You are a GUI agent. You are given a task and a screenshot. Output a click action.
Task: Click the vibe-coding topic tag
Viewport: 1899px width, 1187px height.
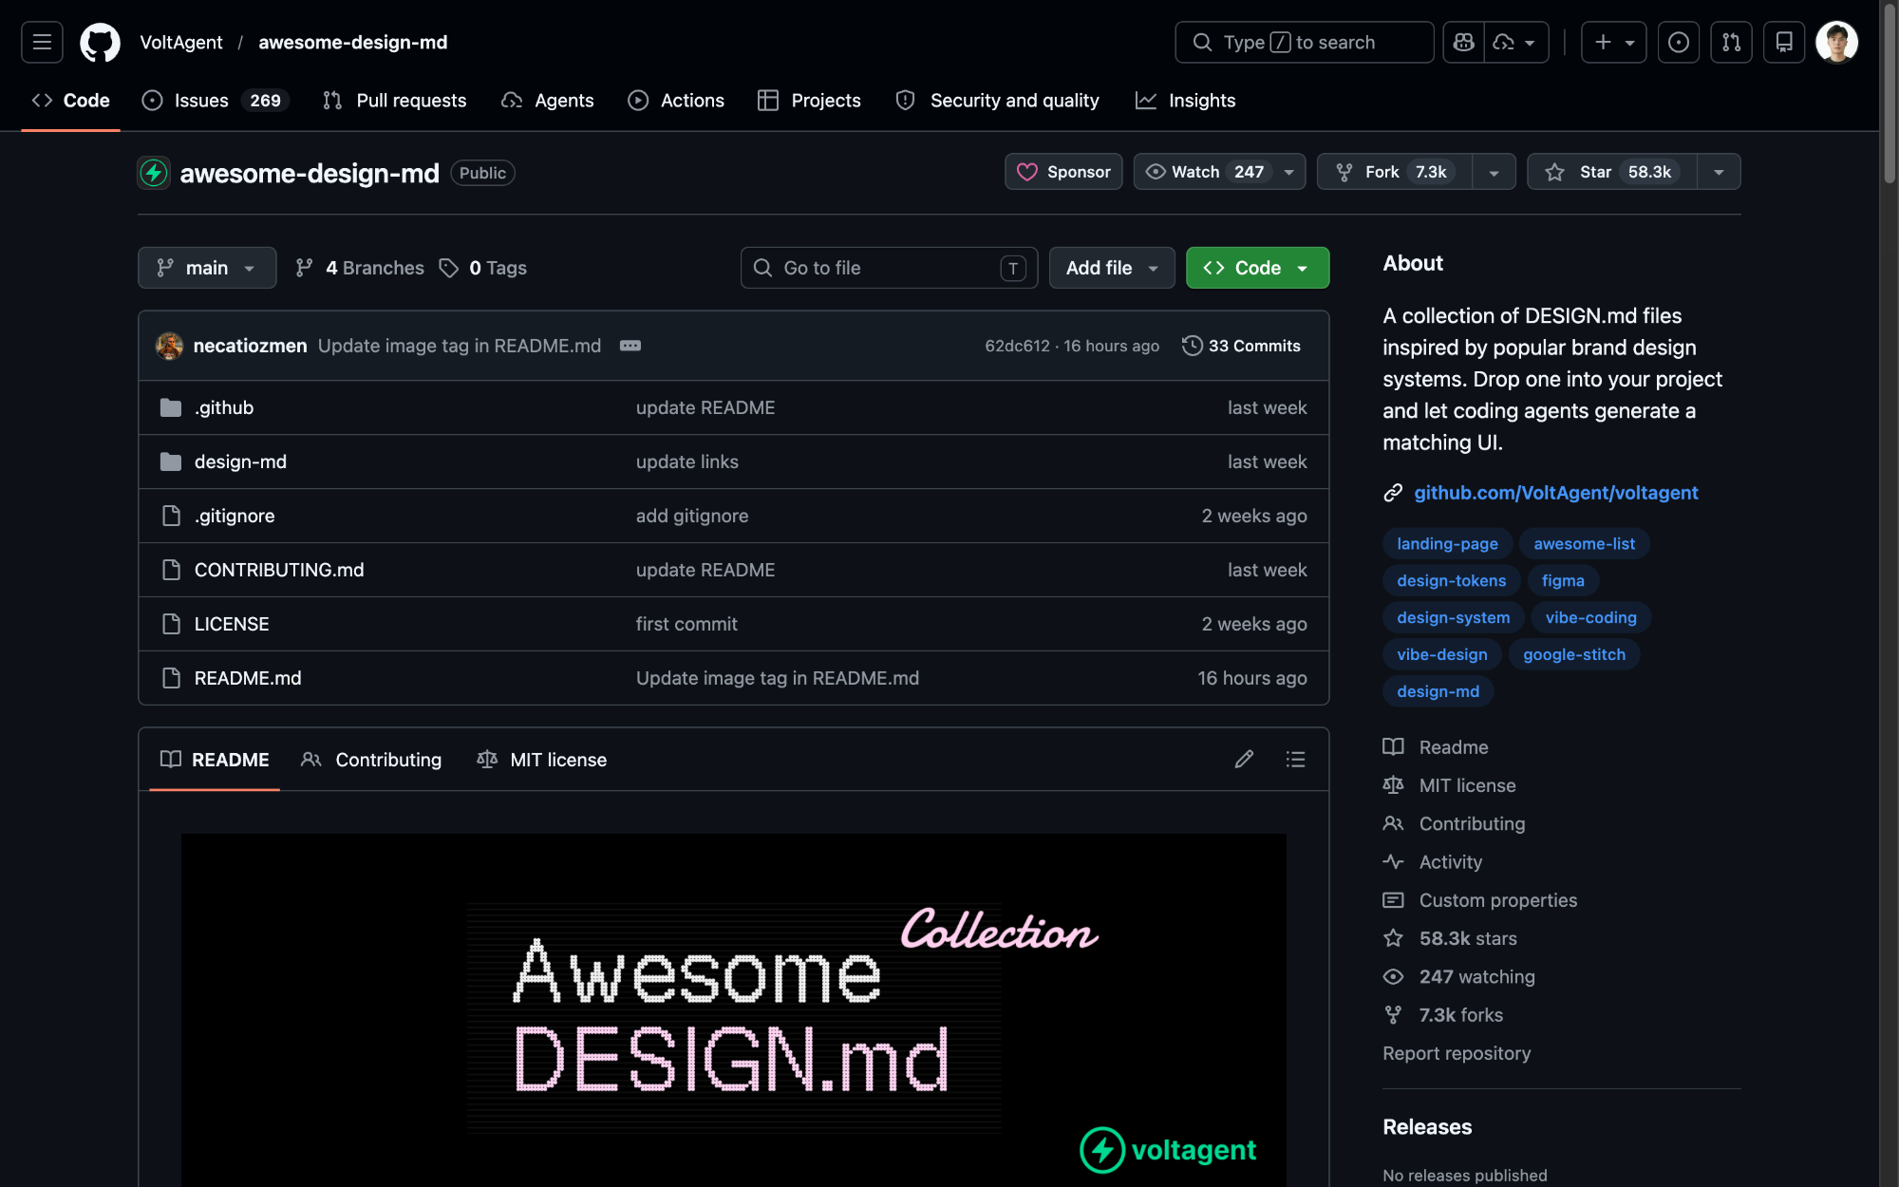coord(1590,617)
